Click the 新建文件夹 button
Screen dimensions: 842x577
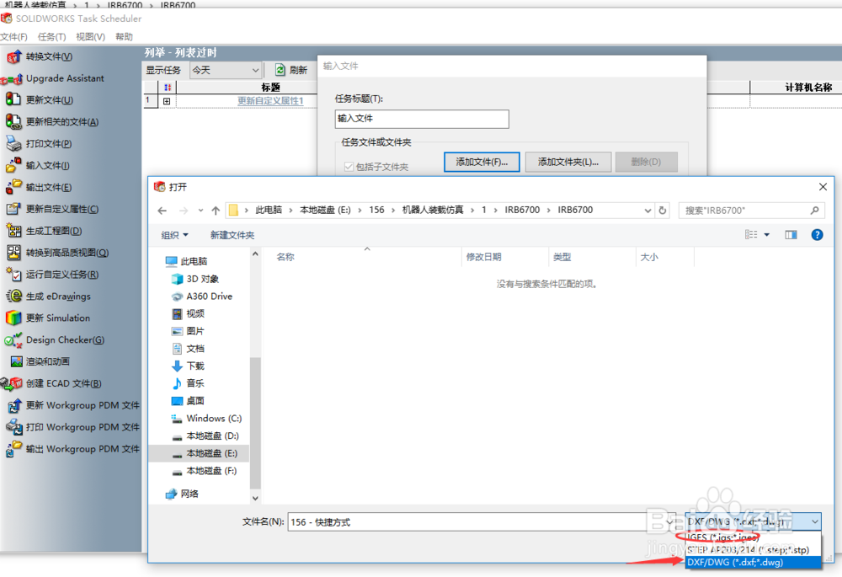click(232, 235)
